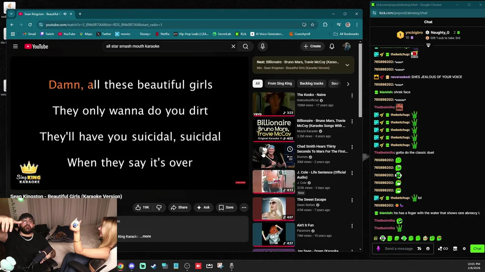
Task: Add Chad Smith video to Watch later
Action: (x=290, y=149)
